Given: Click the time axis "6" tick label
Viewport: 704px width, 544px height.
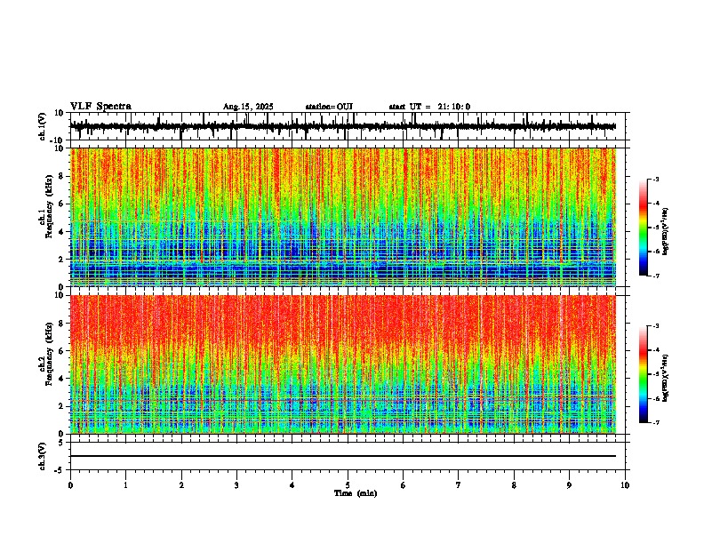Looking at the screenshot, I should [404, 485].
